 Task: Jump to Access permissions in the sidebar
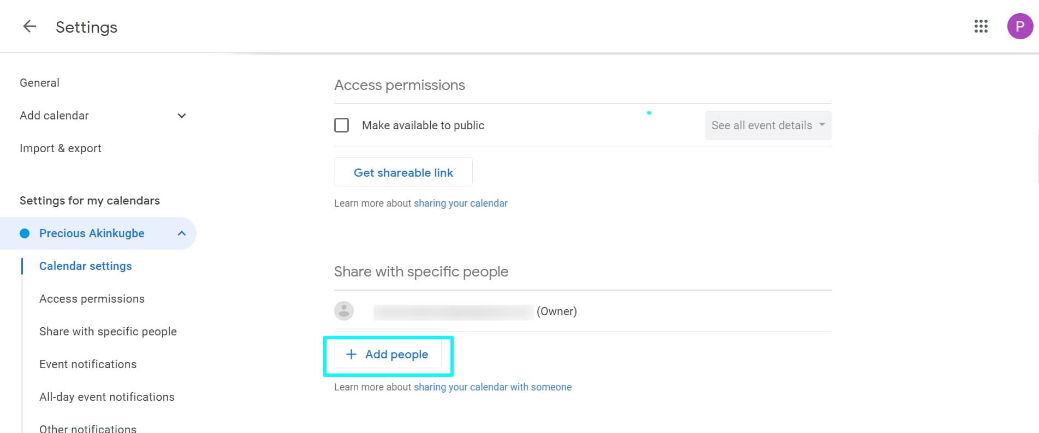(x=92, y=299)
